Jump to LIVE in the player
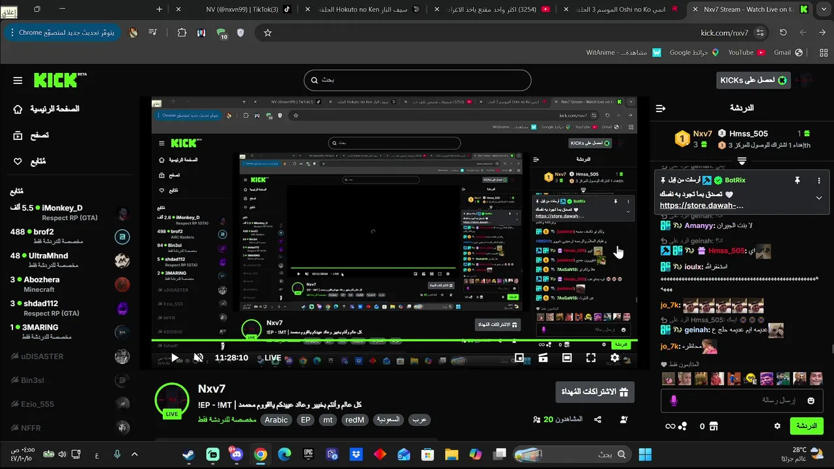 click(272, 358)
